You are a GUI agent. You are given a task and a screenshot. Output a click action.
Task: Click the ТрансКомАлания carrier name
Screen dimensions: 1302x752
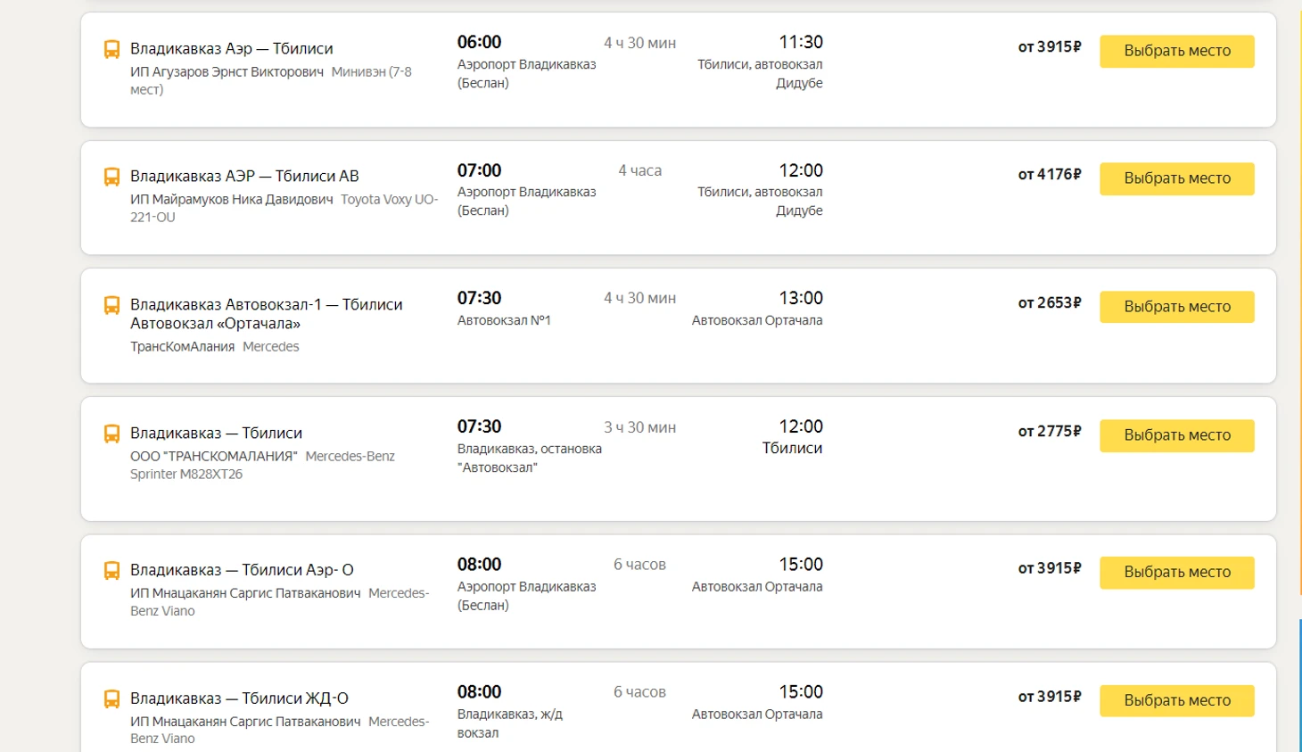tap(182, 347)
